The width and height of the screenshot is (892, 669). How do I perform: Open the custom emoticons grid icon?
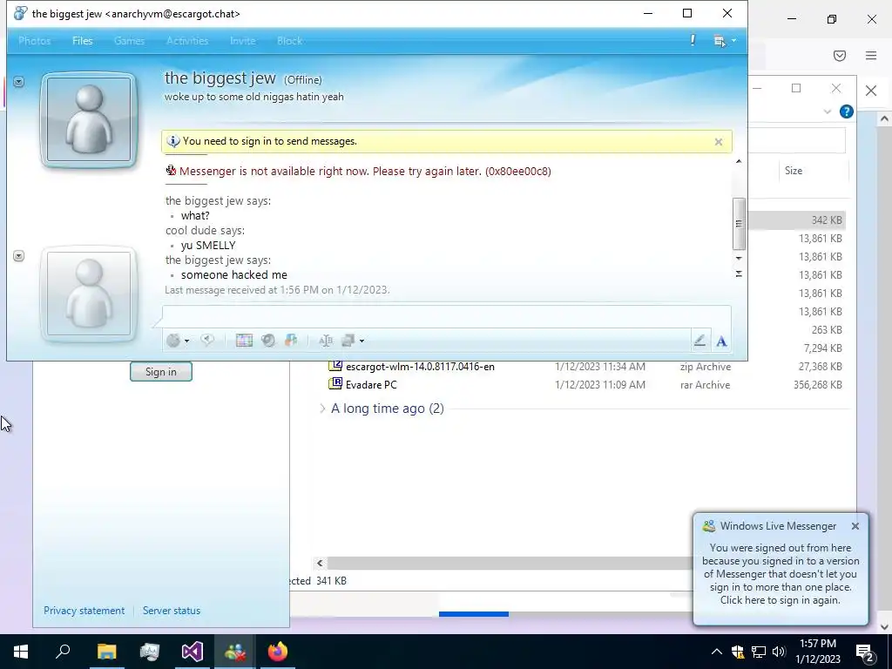click(244, 341)
